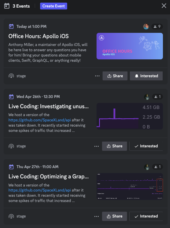The height and width of the screenshot is (228, 170).
Task: Click the Create Event button
Action: pos(54,6)
